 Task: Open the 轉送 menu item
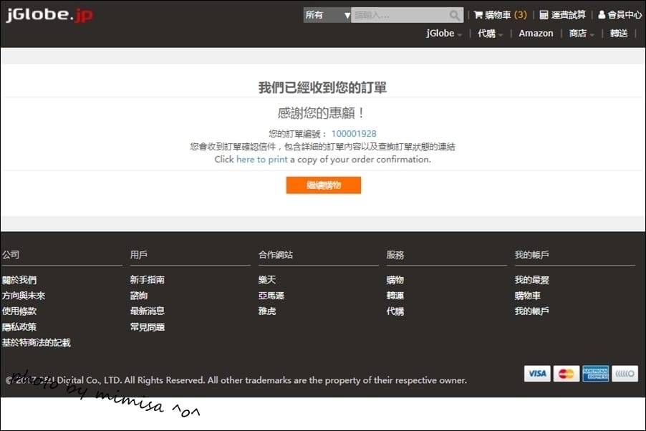pos(619,33)
